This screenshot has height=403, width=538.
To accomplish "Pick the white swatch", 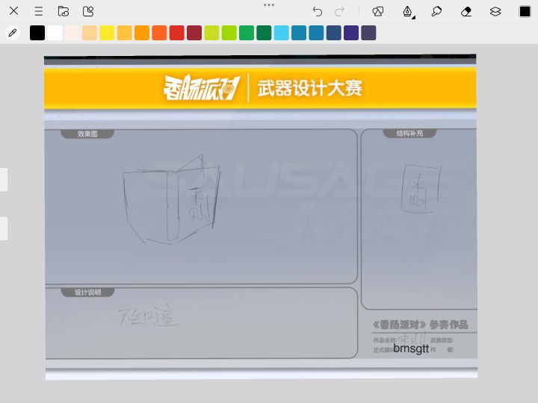I will pyautogui.click(x=55, y=33).
